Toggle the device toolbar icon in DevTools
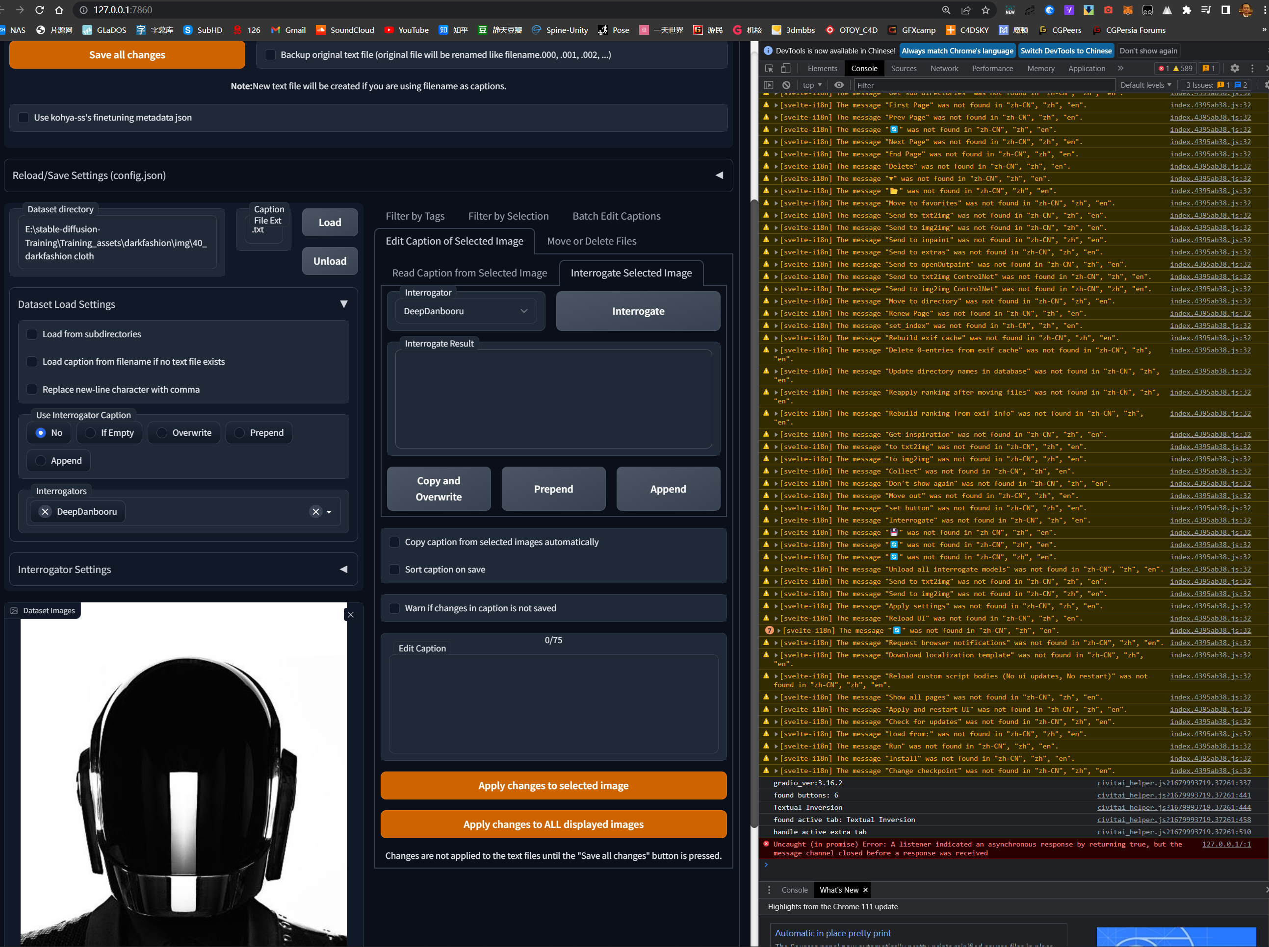Image resolution: width=1269 pixels, height=947 pixels. (x=786, y=68)
